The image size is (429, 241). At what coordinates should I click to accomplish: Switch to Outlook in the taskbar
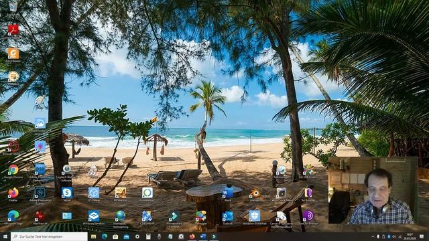click(203, 236)
